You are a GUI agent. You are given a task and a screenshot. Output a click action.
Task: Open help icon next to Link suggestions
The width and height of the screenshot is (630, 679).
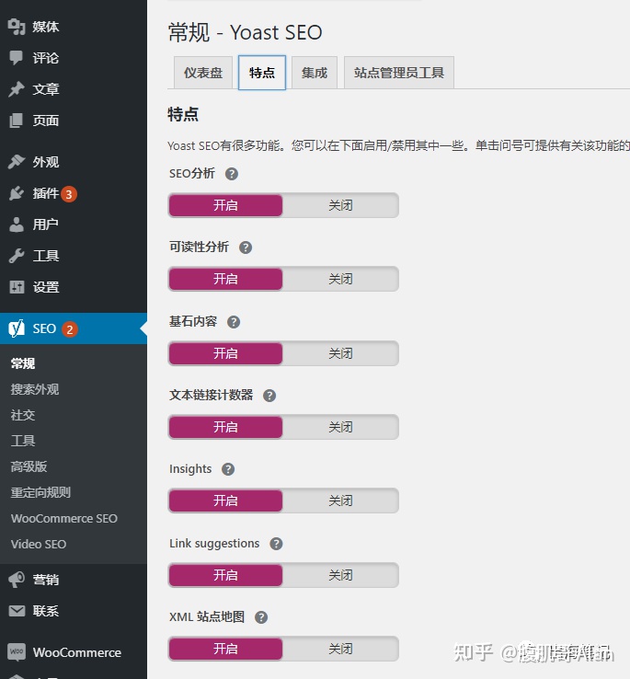276,544
